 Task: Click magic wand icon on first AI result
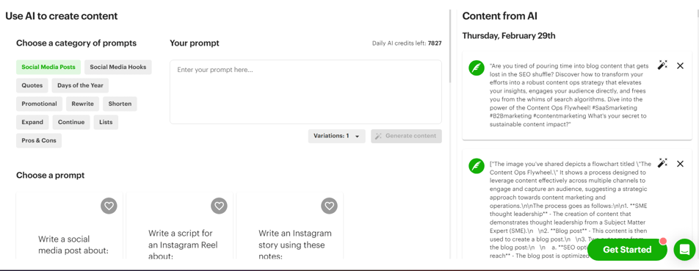click(662, 65)
